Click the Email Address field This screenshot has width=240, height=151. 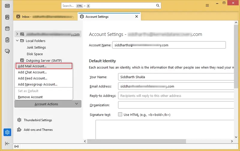(176, 86)
